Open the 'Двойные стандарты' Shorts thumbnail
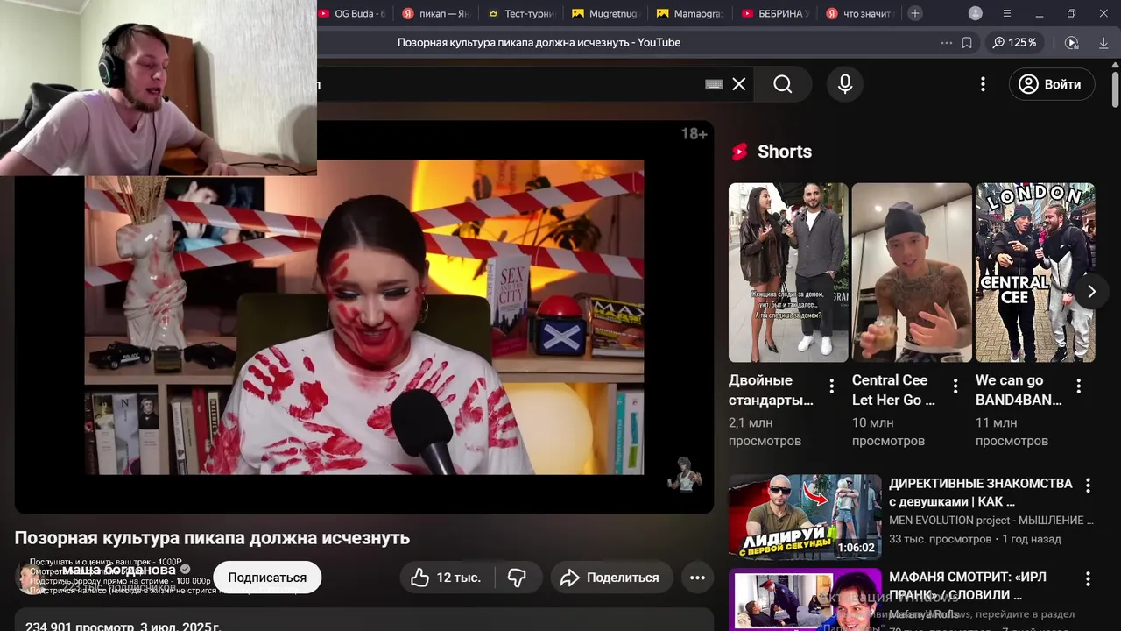1121x631 pixels. point(788,273)
